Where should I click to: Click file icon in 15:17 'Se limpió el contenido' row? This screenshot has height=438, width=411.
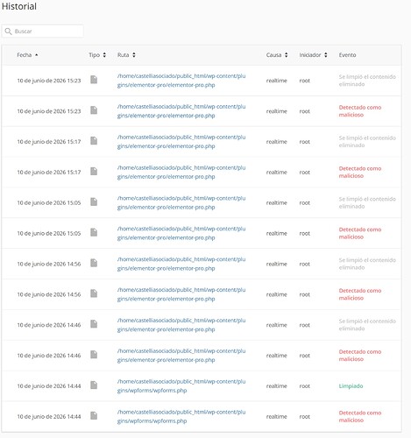coord(94,140)
